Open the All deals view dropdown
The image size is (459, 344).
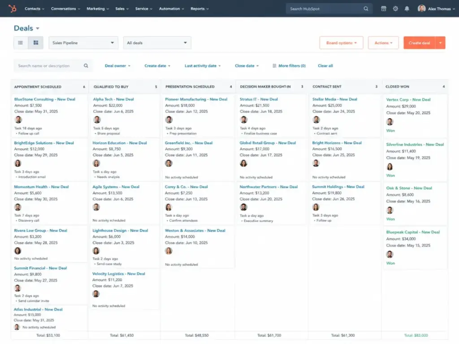[x=157, y=43]
